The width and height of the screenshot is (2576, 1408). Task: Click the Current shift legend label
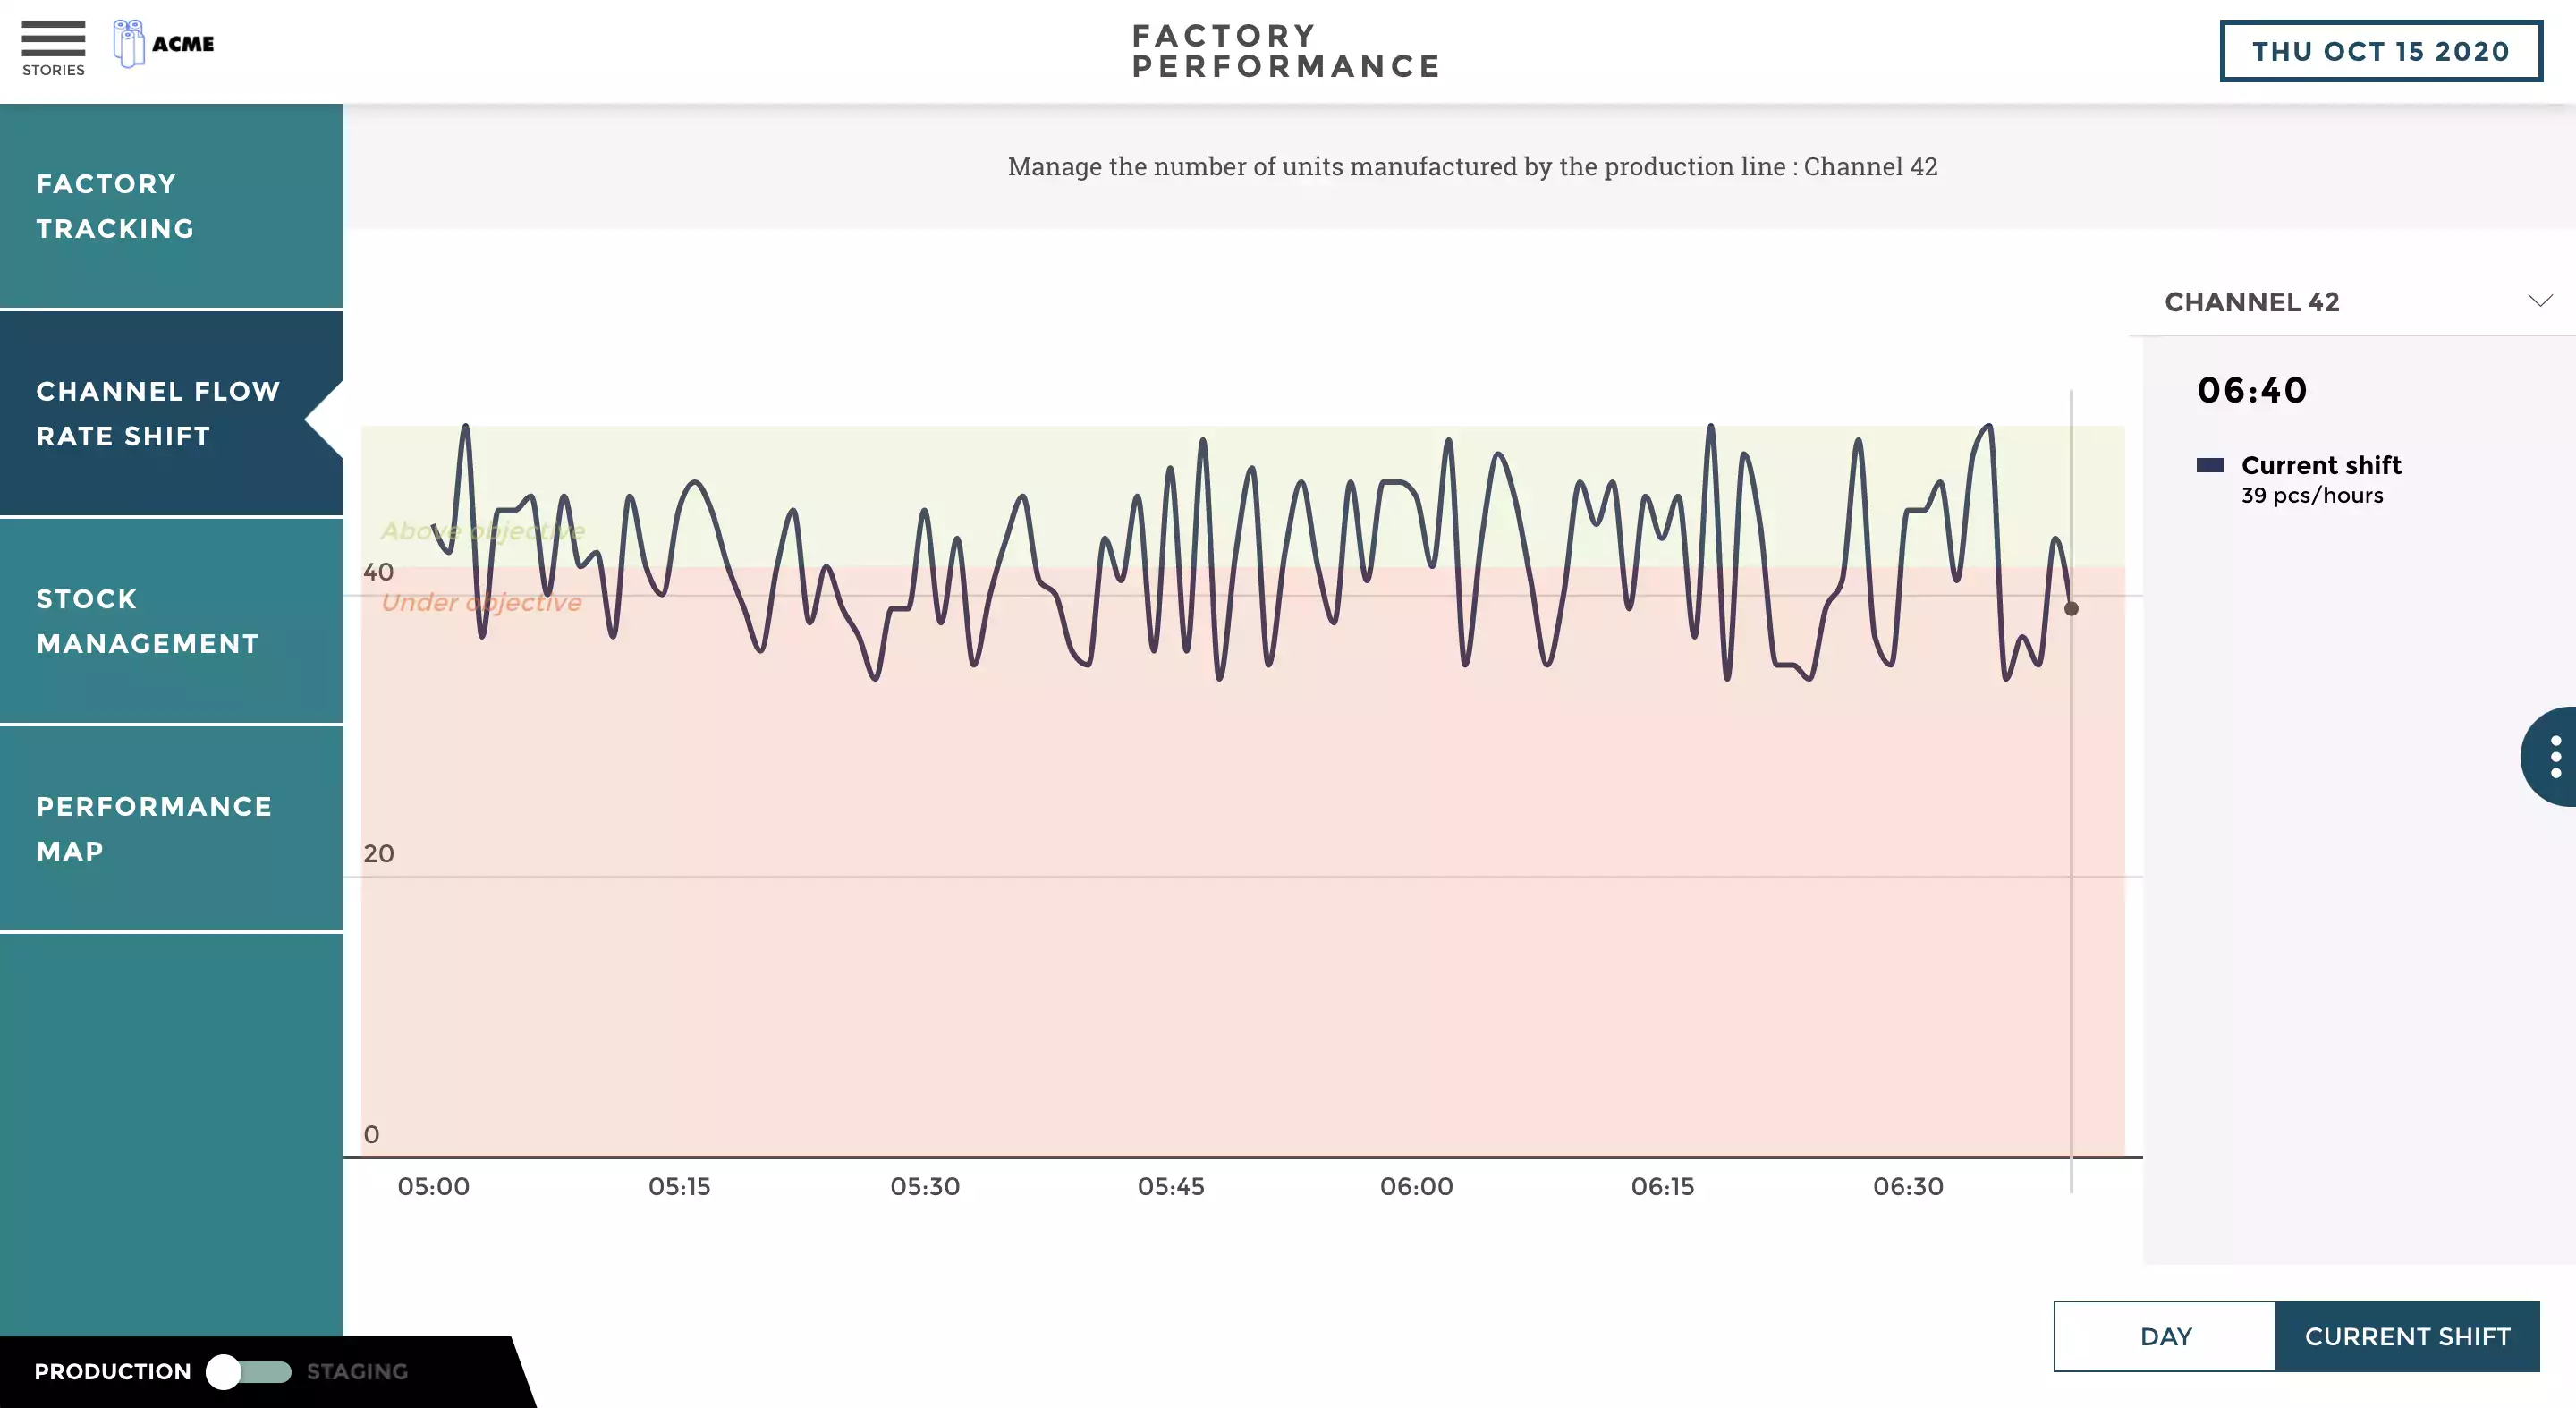(2320, 465)
